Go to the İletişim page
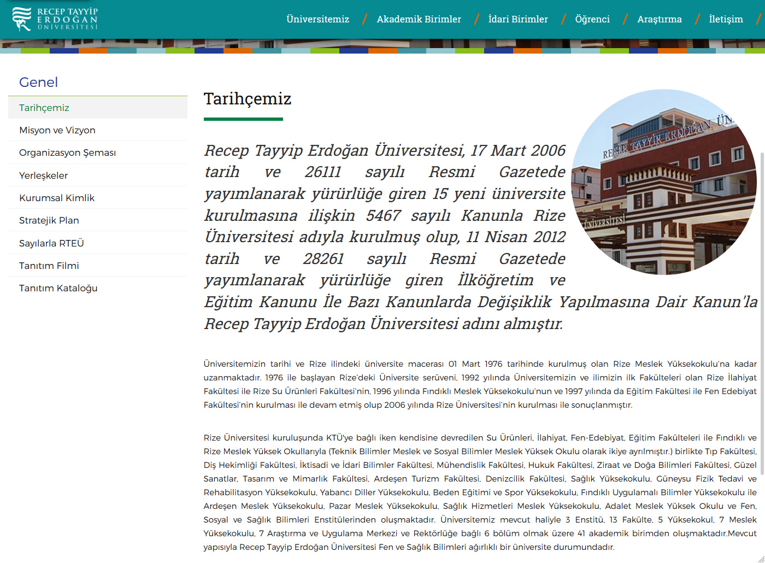Screen dimensions: 765x563 click(726, 19)
